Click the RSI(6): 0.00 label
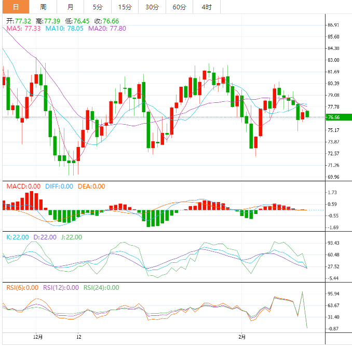Viewport: 352px width, 348px height. pyautogui.click(x=22, y=288)
